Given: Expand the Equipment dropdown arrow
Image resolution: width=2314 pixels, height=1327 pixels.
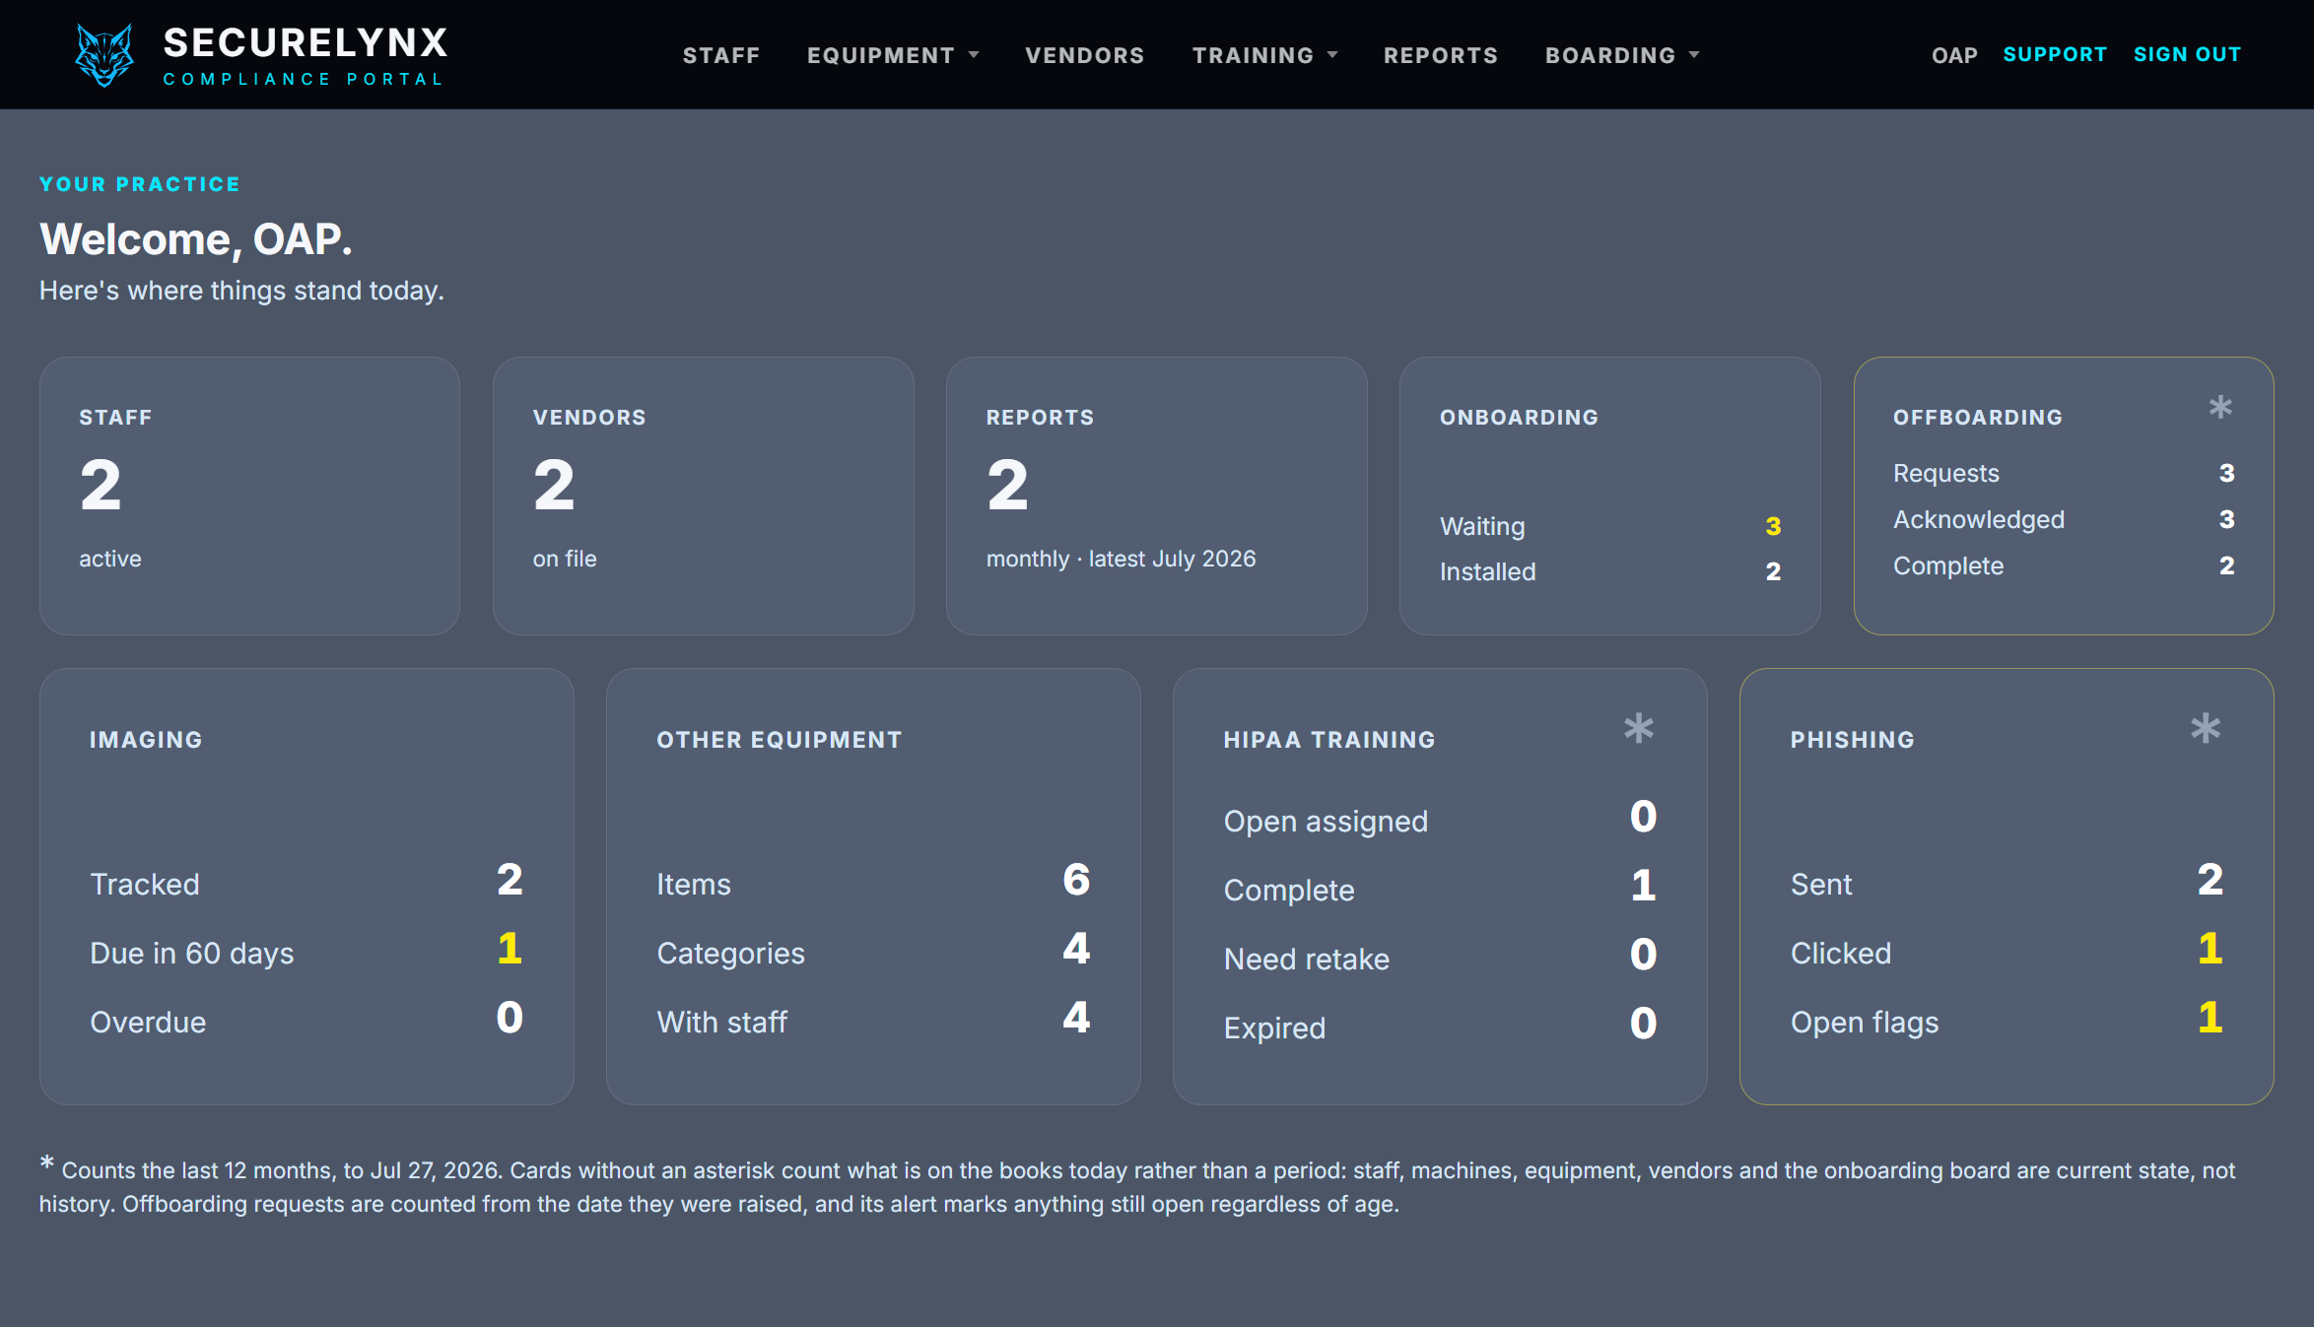Looking at the screenshot, I should 974,55.
